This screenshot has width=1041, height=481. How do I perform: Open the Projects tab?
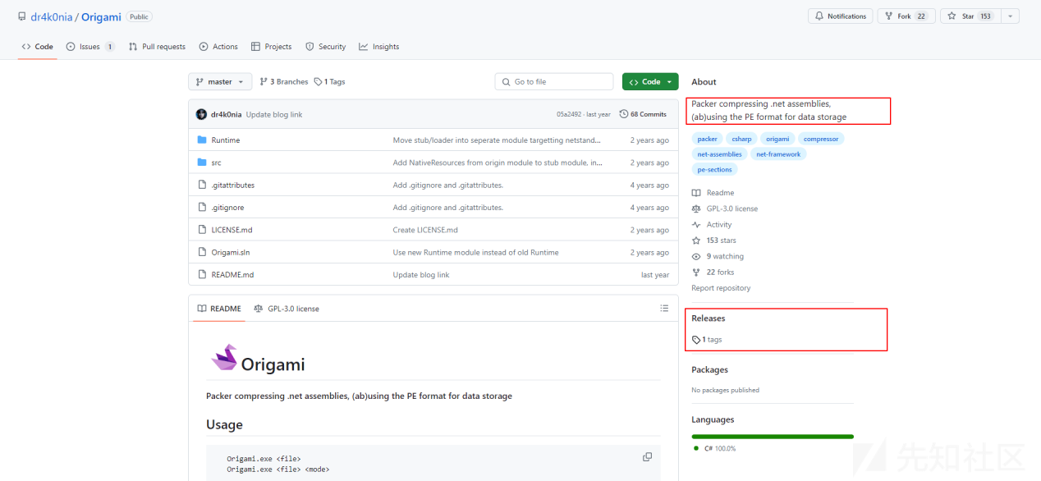pos(272,47)
